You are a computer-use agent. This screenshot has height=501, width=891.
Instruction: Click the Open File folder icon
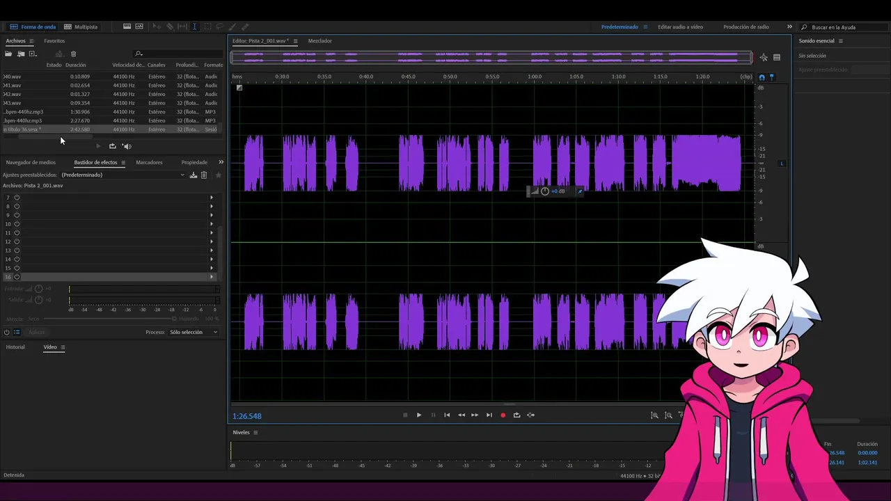pos(8,54)
